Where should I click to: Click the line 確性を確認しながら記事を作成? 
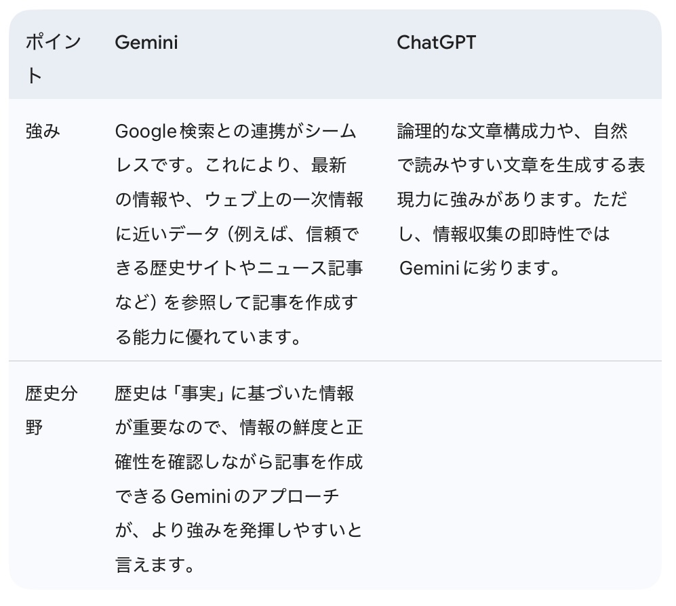click(x=239, y=462)
